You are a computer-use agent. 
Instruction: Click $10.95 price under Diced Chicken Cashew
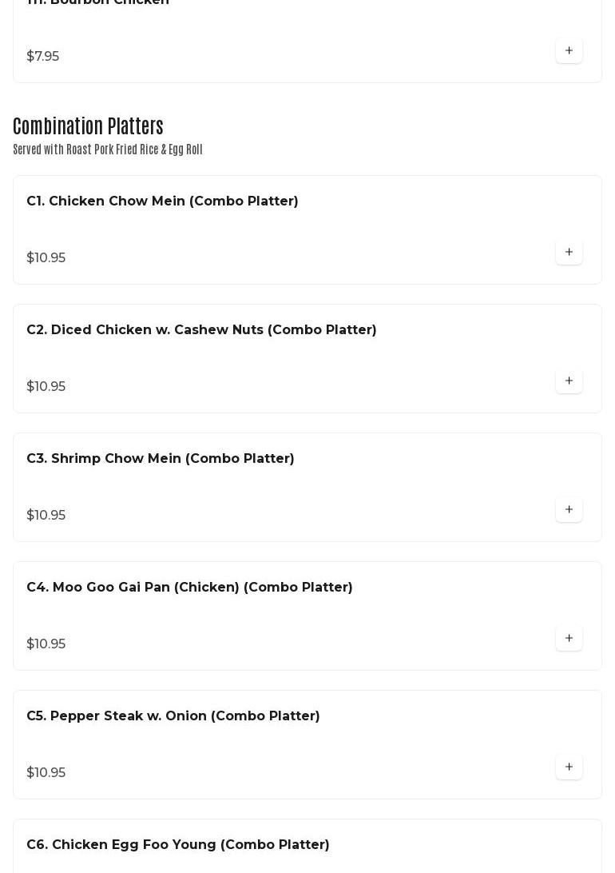(46, 386)
